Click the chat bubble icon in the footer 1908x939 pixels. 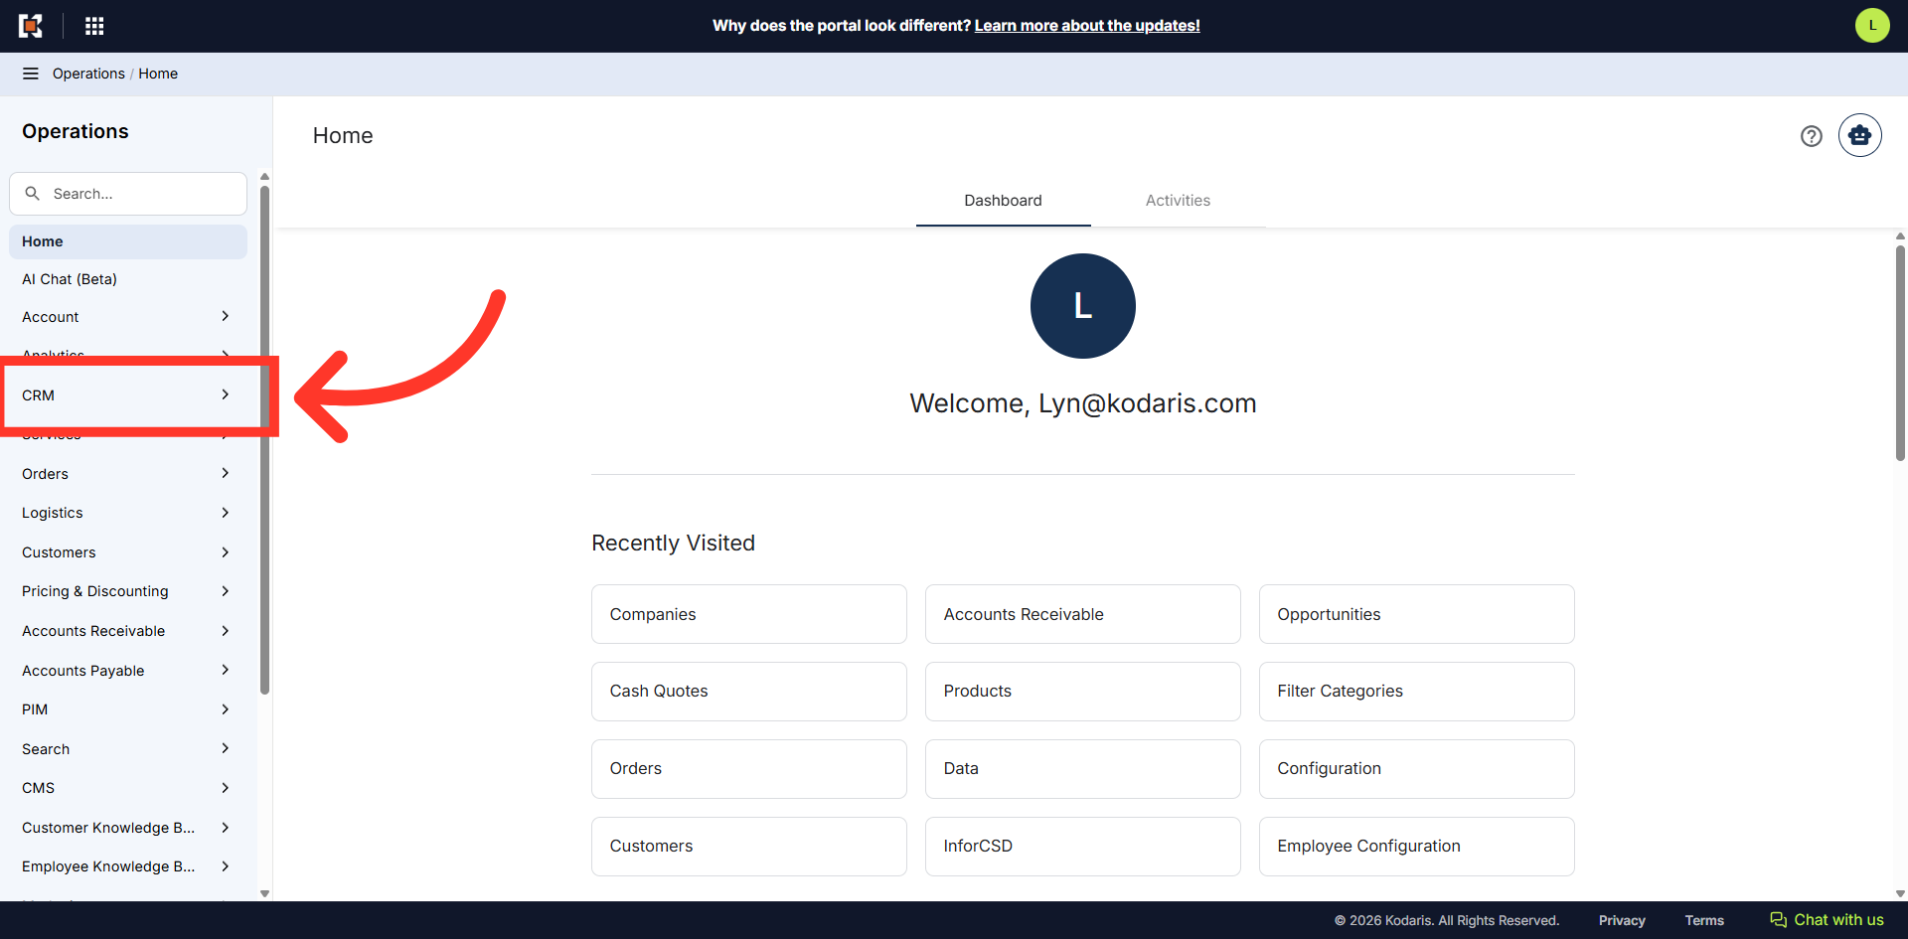1779,920
